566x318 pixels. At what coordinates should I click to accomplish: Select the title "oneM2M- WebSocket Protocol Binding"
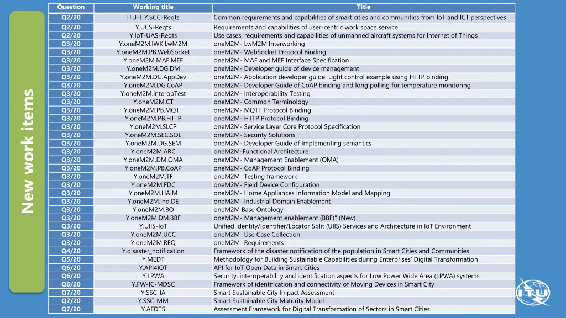click(x=270, y=52)
